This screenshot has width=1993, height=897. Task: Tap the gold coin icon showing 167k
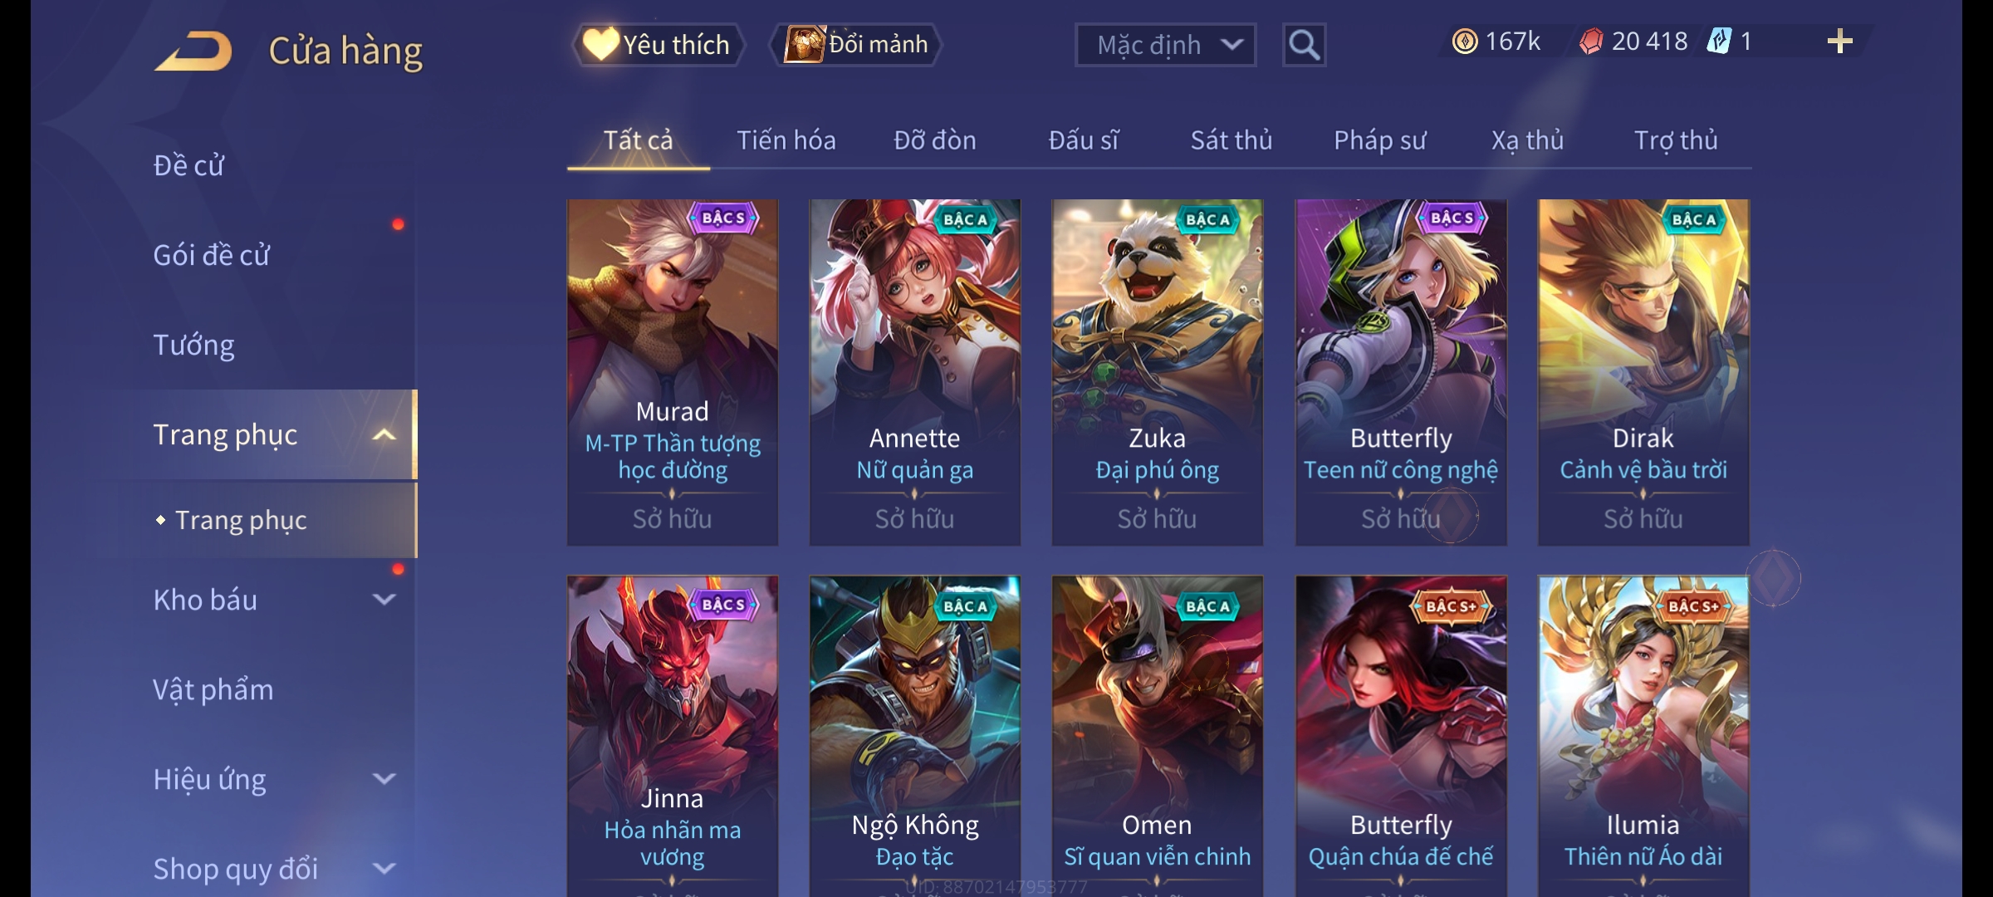(x=1465, y=42)
